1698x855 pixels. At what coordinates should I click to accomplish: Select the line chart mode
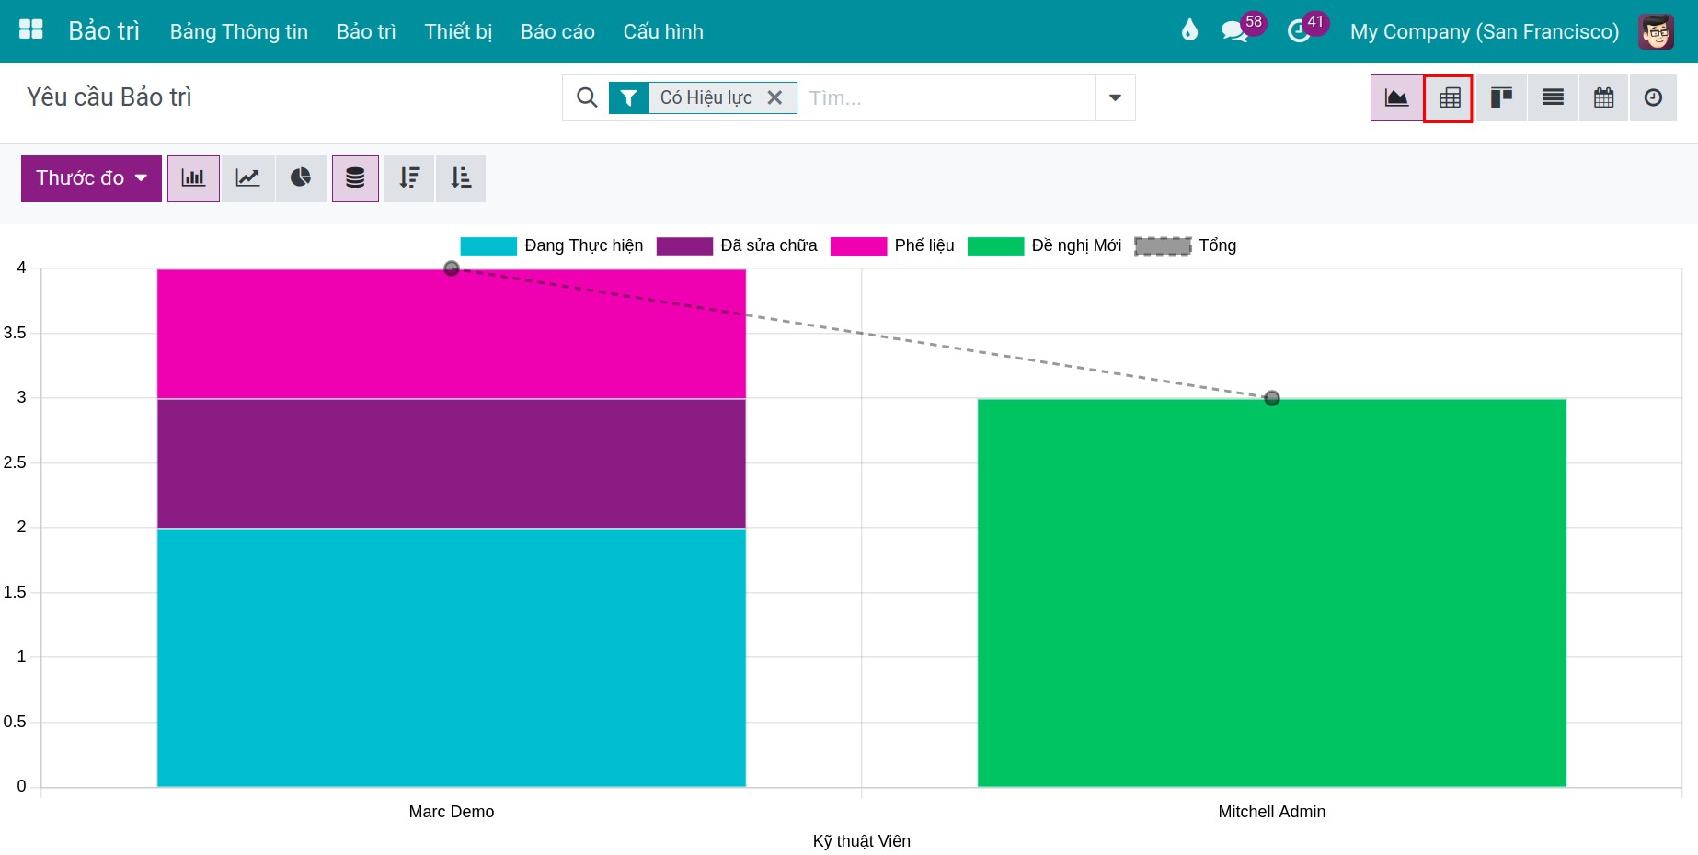click(x=247, y=178)
